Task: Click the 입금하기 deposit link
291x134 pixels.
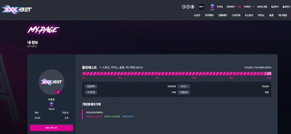Action: (x=275, y=7)
